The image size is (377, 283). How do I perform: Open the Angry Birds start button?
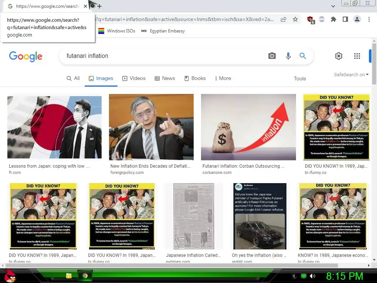coord(10,276)
